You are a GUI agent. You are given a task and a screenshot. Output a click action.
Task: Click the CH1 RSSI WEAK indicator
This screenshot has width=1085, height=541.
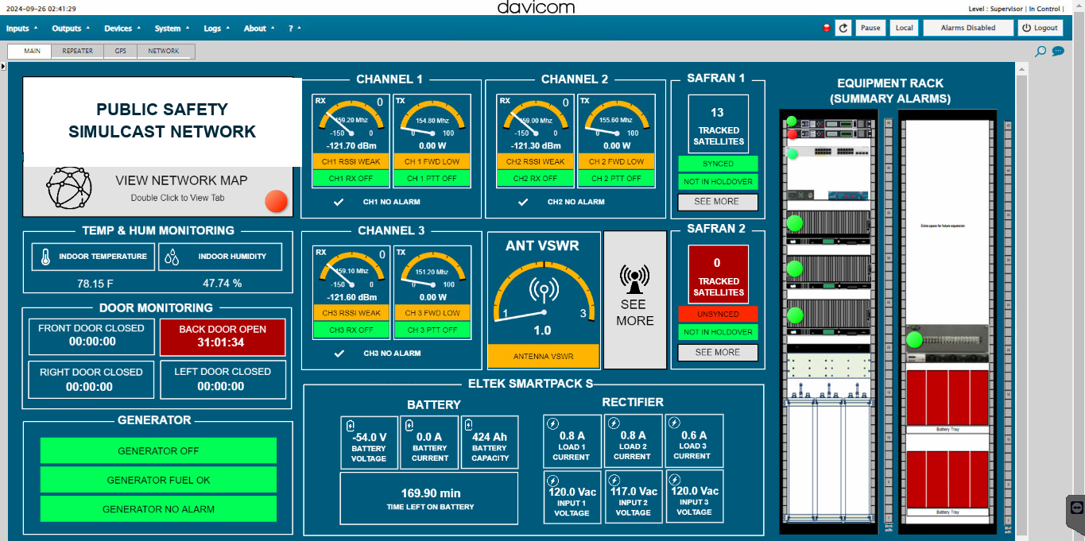coord(351,161)
